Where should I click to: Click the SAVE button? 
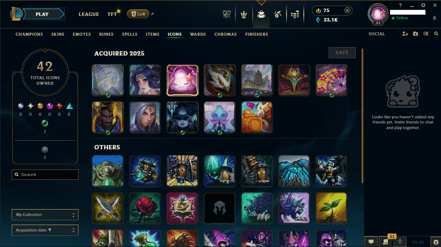342,52
